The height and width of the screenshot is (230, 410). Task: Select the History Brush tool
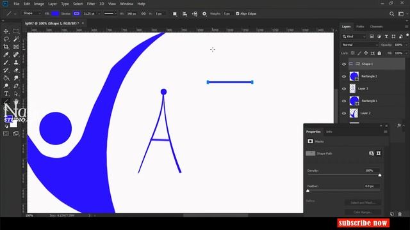tap(6, 70)
